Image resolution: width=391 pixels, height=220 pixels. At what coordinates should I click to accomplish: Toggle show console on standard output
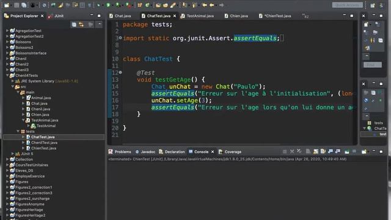(x=331, y=152)
